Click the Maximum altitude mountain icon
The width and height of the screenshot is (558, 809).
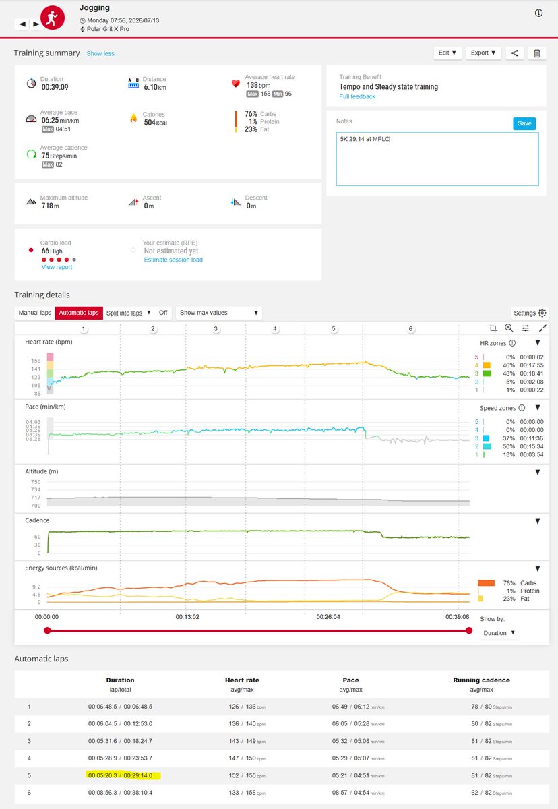[x=31, y=202]
